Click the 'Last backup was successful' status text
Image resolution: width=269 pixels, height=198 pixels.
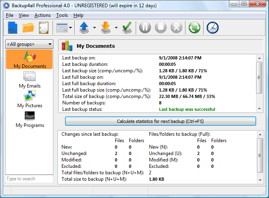[x=187, y=109]
